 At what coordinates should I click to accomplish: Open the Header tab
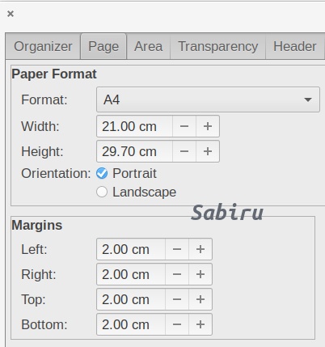(295, 46)
